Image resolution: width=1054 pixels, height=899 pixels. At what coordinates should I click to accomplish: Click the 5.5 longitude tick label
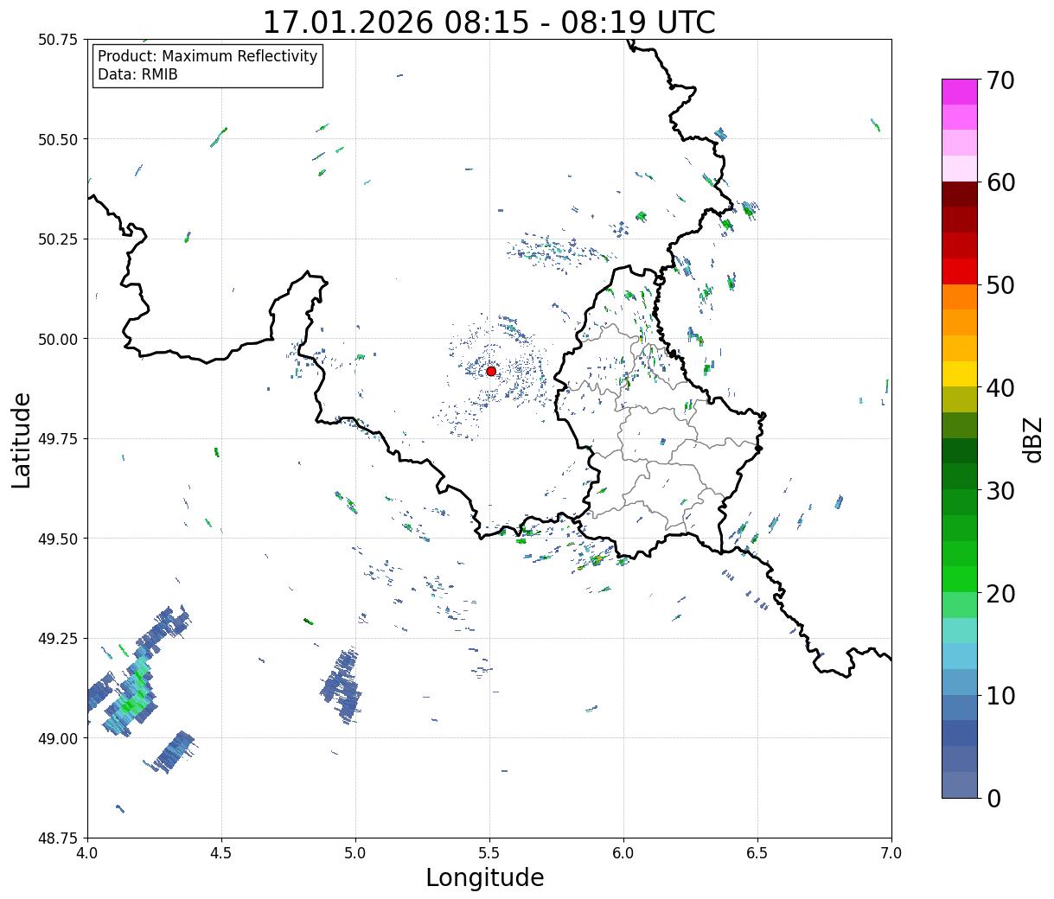tap(489, 853)
